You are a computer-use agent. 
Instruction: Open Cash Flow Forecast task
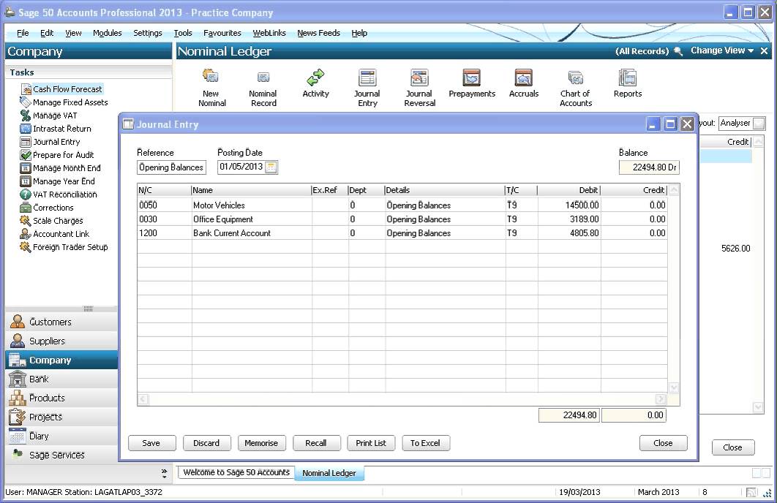[61, 89]
